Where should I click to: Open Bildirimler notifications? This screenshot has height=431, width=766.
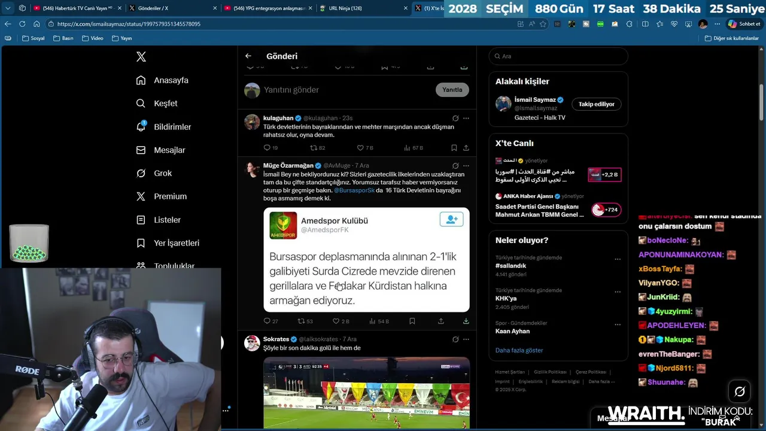tap(163, 127)
